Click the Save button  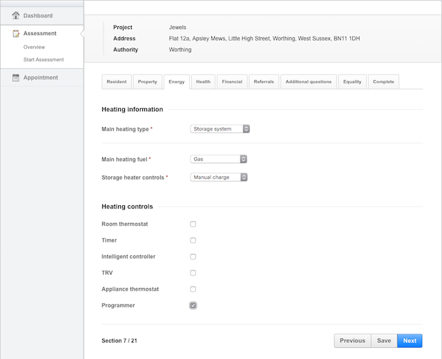coord(384,340)
